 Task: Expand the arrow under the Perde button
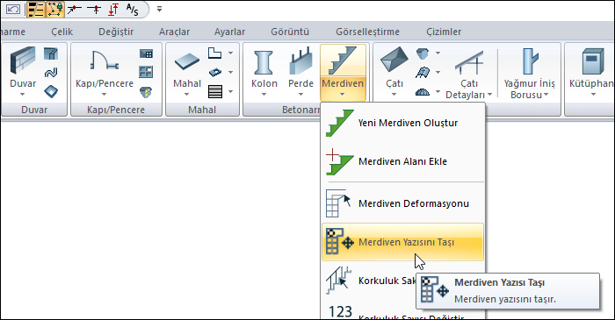pyautogui.click(x=300, y=95)
